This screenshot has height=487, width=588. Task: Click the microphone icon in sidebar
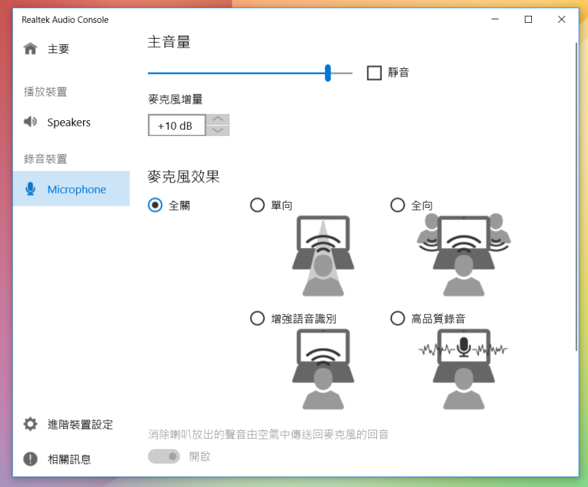[x=30, y=189]
